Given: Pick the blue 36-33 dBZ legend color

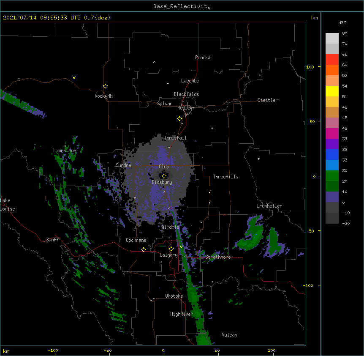Looking at the screenshot, I should coord(332,154).
